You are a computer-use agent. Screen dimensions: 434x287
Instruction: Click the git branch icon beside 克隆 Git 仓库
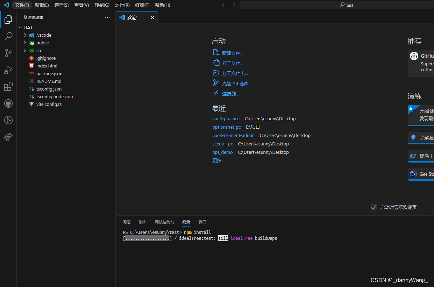coord(216,83)
